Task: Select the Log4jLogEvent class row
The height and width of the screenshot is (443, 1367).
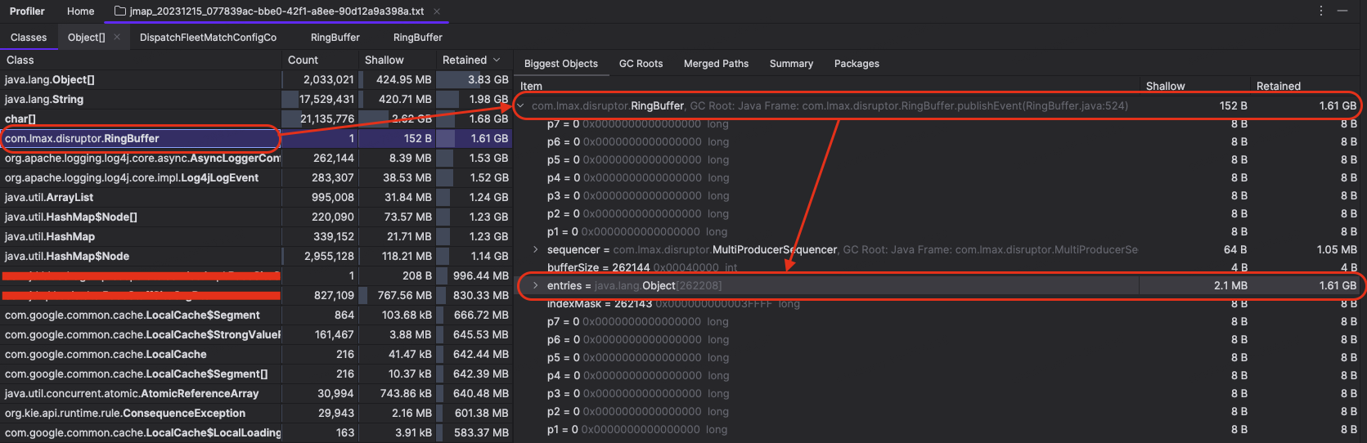Action: [x=256, y=177]
